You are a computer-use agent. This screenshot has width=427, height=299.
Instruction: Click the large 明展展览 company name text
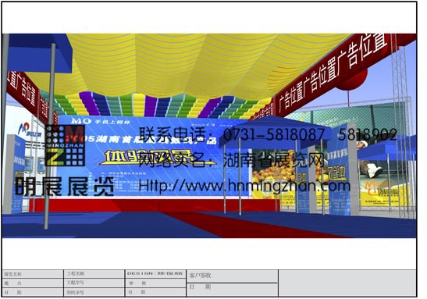coord(64,187)
